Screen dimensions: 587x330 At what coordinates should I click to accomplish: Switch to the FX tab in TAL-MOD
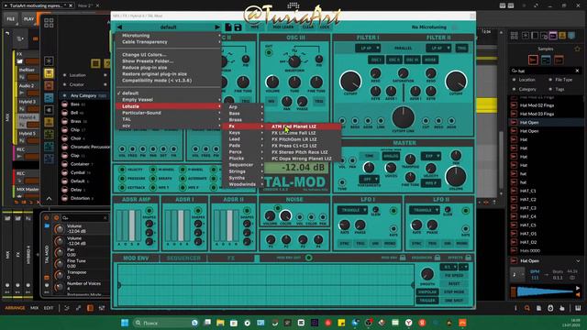pyautogui.click(x=230, y=258)
